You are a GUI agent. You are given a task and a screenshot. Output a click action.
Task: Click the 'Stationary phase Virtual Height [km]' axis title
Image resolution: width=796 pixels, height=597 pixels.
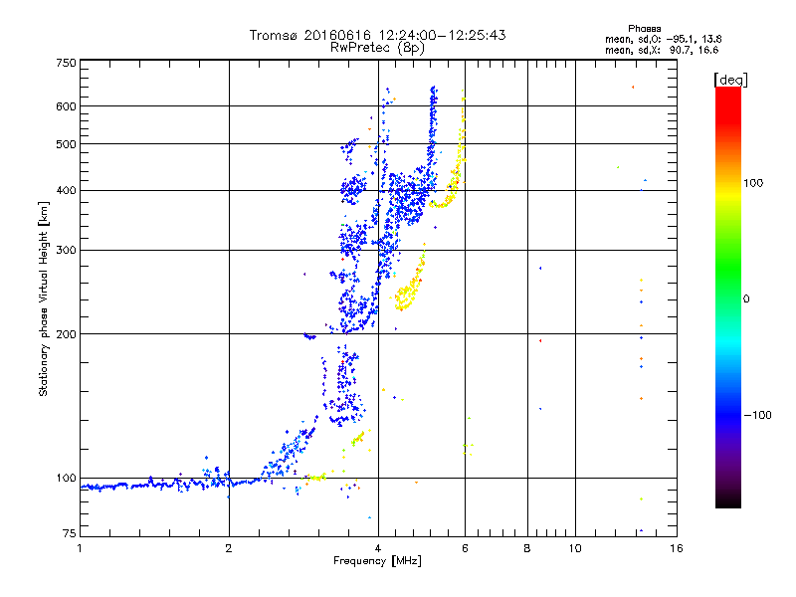click(44, 299)
